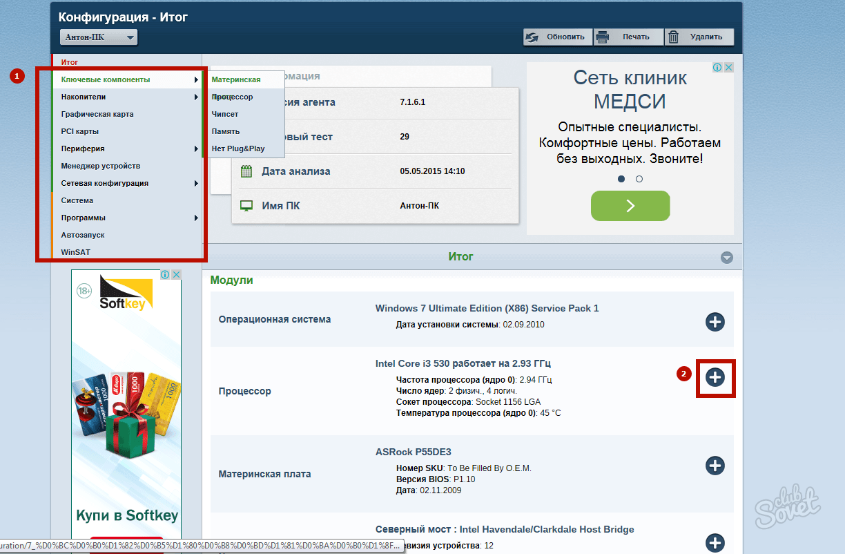Click green arrow button in MEDSI ad
The width and height of the screenshot is (845, 554).
(x=630, y=206)
